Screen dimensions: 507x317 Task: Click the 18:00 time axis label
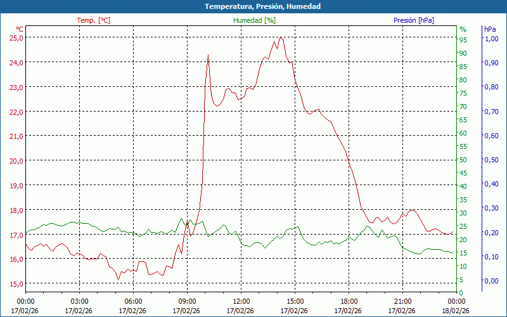point(349,301)
